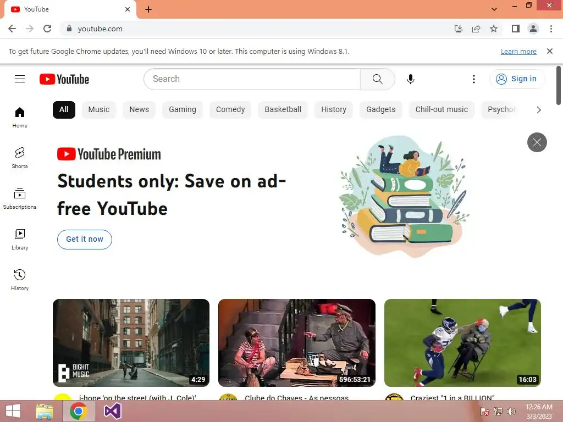
Task: Open the Windows Start button
Action: pos(13,411)
